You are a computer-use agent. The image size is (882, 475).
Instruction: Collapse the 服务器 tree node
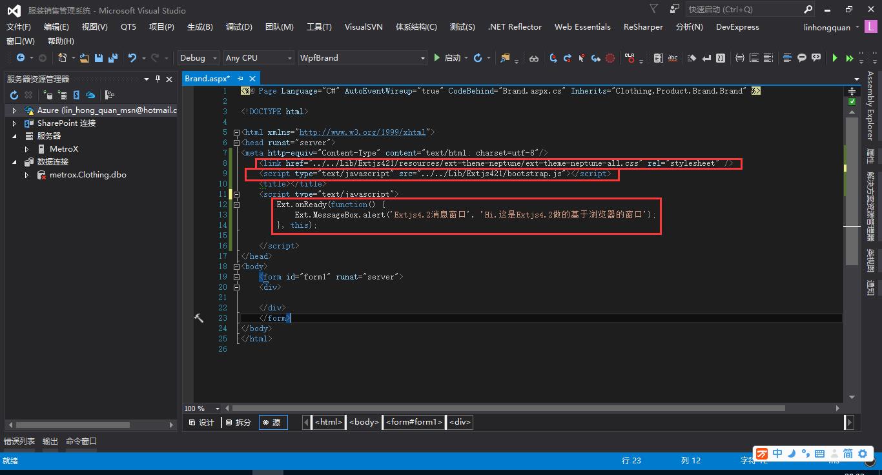pyautogui.click(x=14, y=136)
